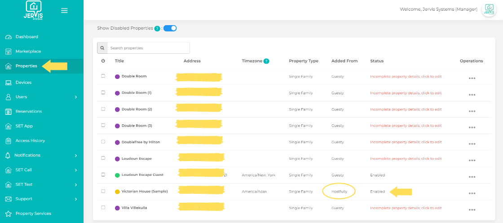The image size is (503, 223).
Task: Open the user avatar in header
Action: (489, 9)
